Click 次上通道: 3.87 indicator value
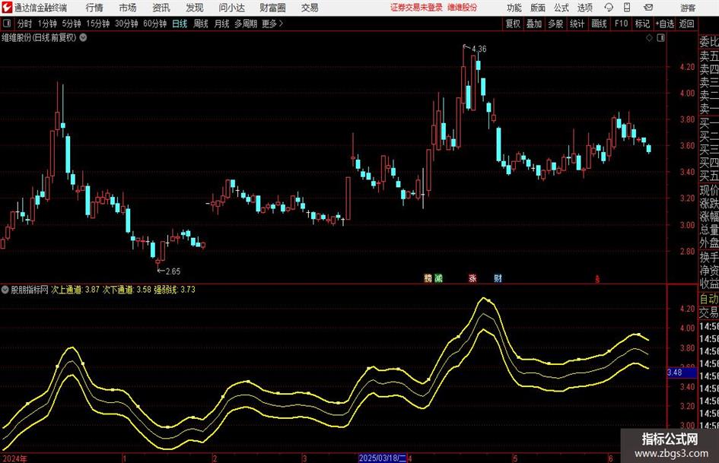This screenshot has width=719, height=463. point(75,289)
